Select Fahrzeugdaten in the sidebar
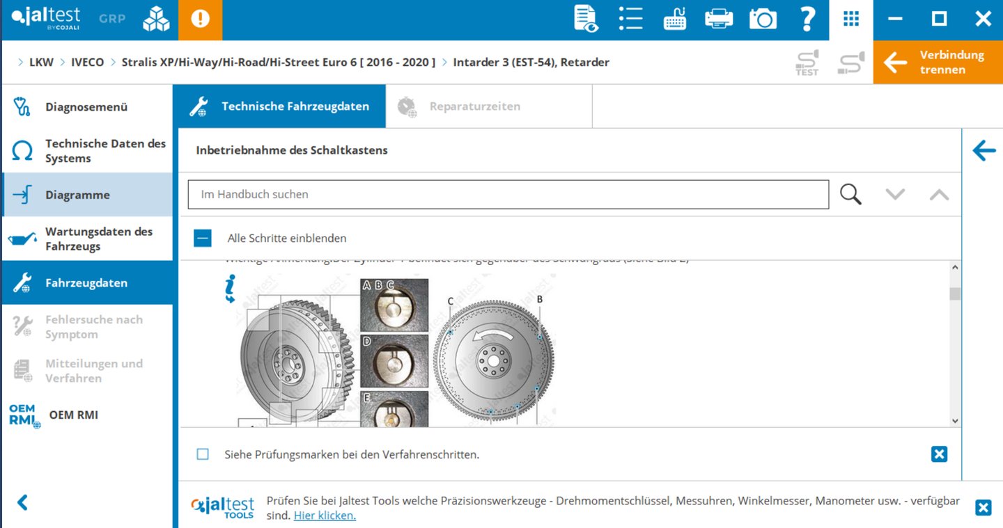1003x528 pixels. click(x=87, y=282)
